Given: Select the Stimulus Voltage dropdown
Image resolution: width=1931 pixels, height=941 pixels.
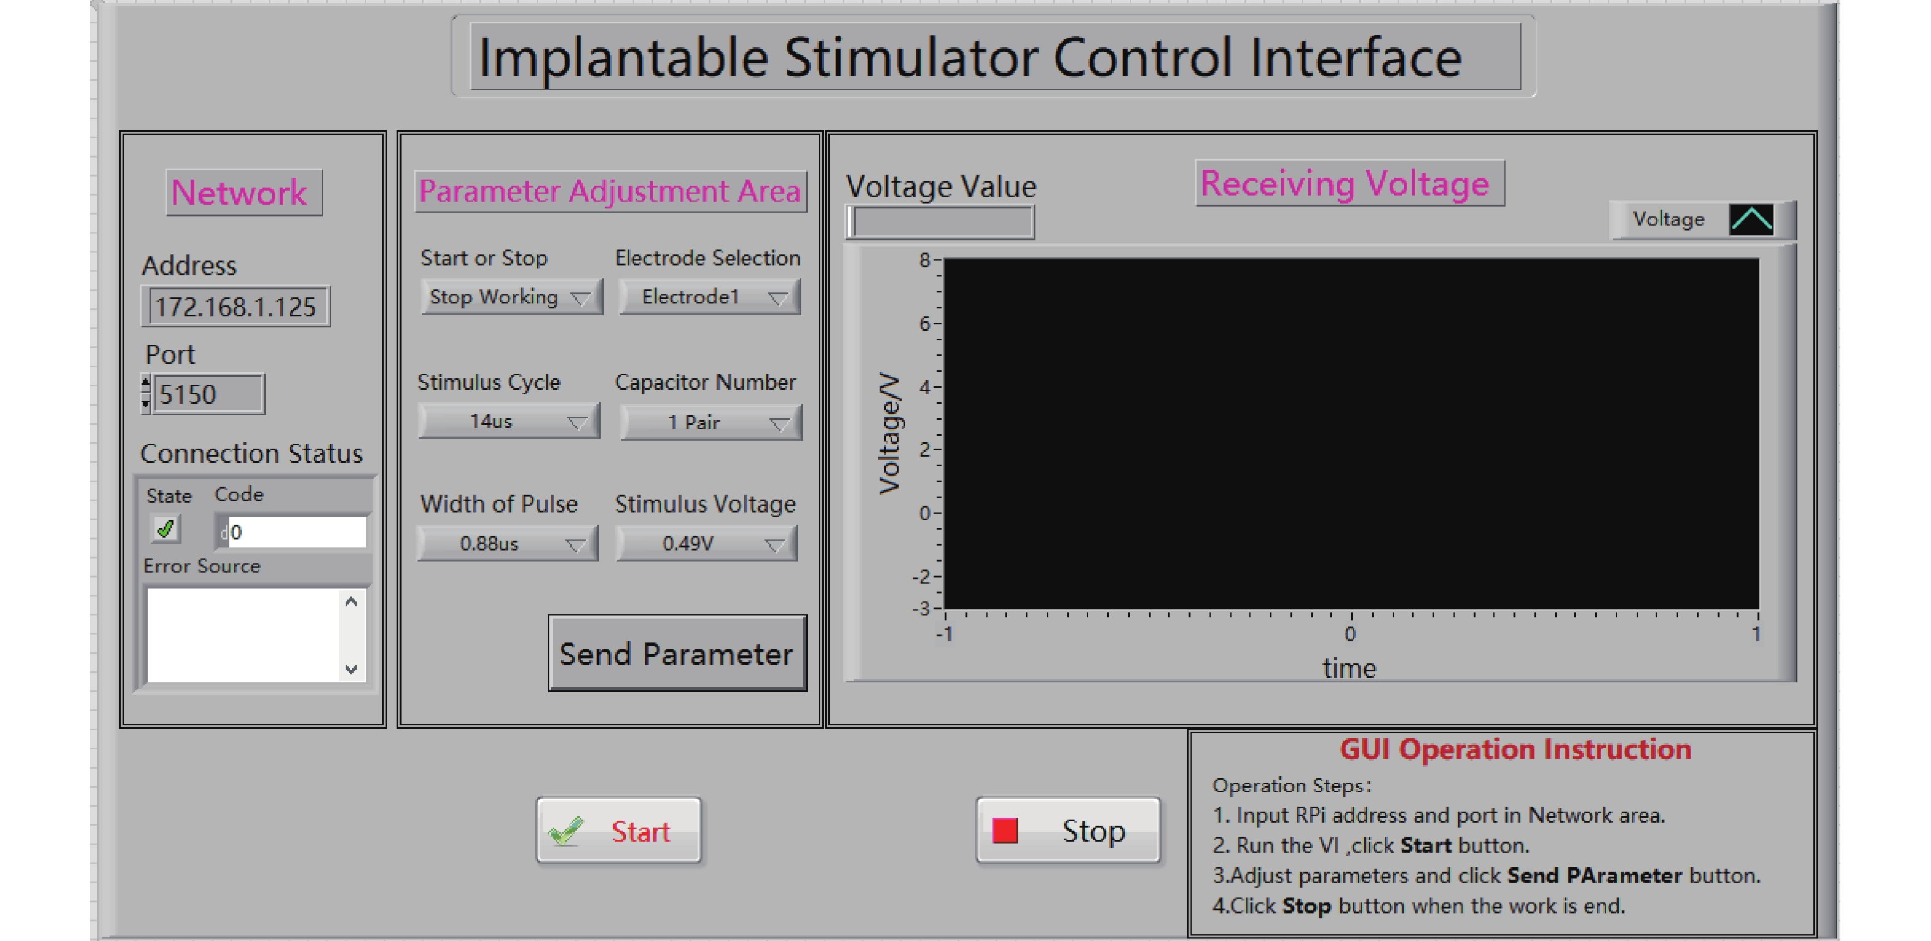Looking at the screenshot, I should pyautogui.click(x=706, y=544).
